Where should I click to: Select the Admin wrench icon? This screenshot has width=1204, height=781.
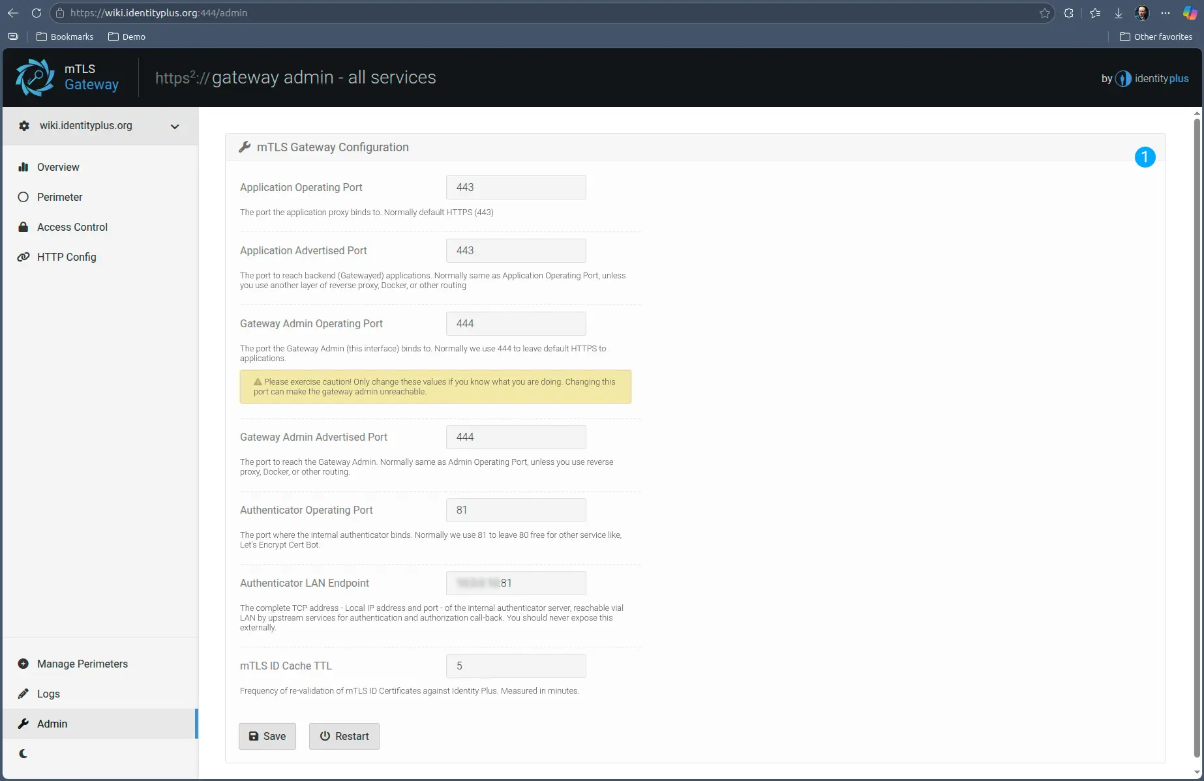(23, 724)
